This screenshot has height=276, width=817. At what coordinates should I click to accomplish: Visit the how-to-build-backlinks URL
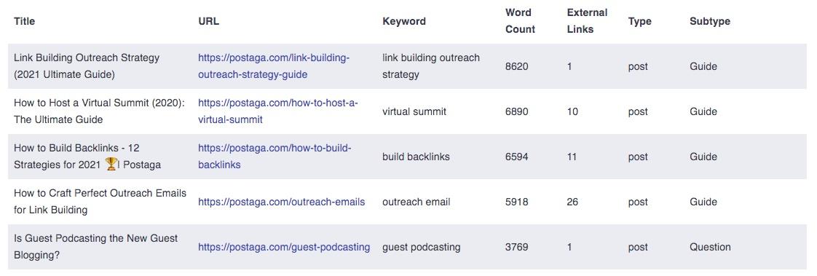pyautogui.click(x=275, y=157)
